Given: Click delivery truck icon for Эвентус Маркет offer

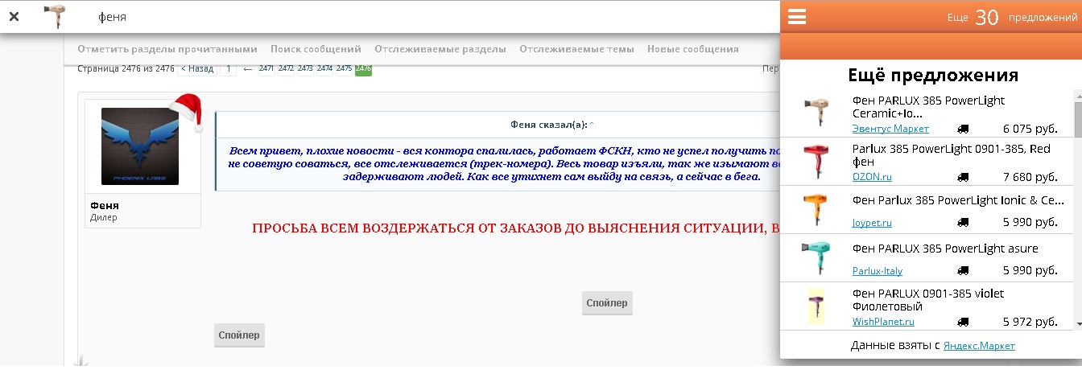Looking at the screenshot, I should pyautogui.click(x=963, y=129).
